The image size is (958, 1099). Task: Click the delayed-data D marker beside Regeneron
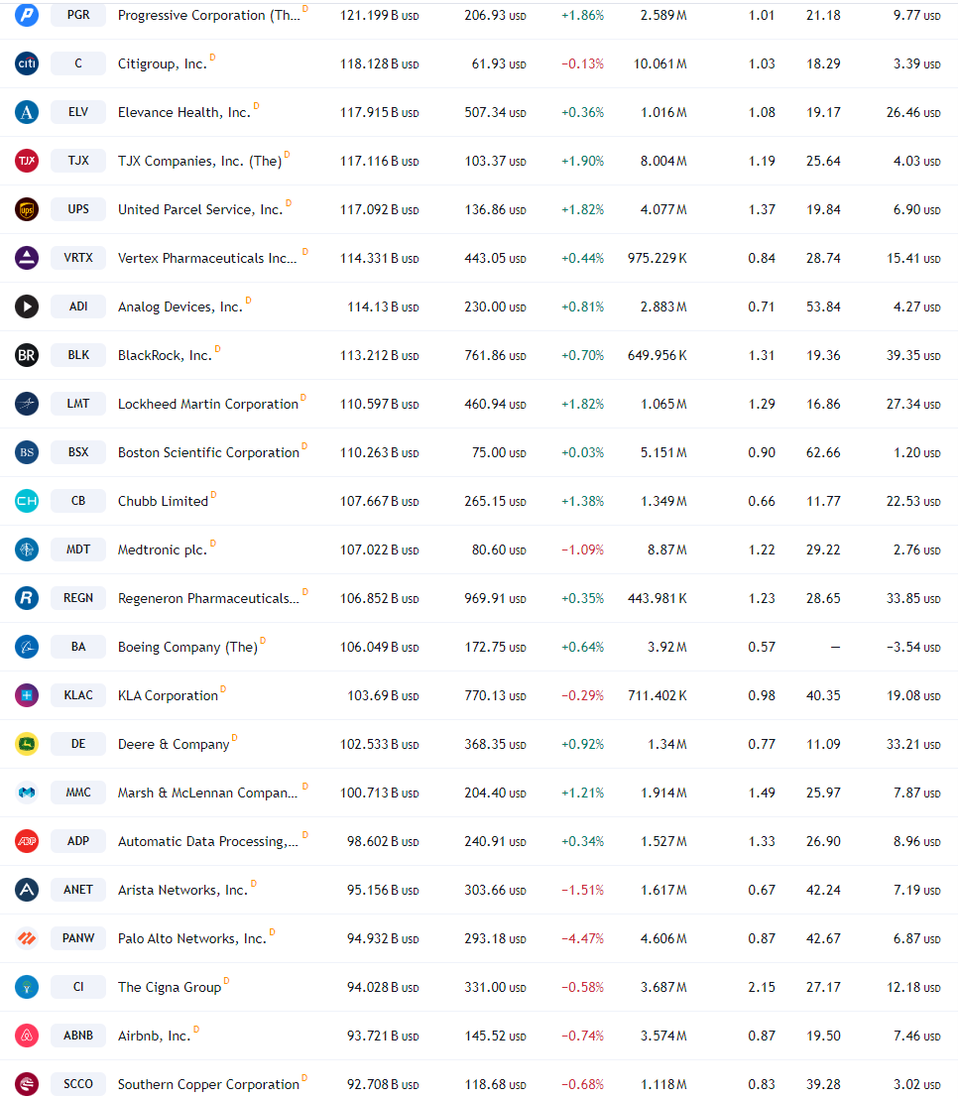point(304,591)
